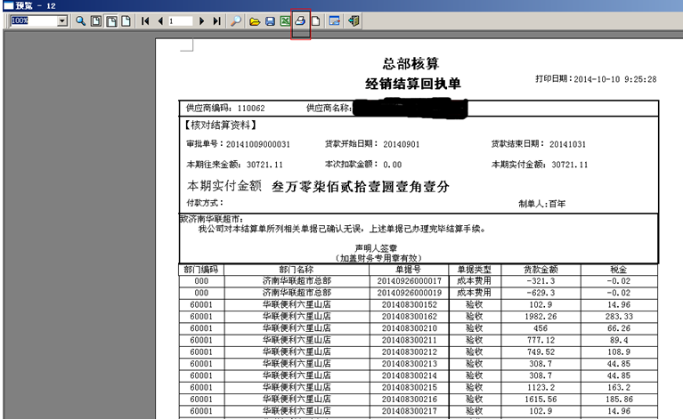Exit the preview with the door icon
This screenshot has height=420, width=683.
(x=354, y=20)
